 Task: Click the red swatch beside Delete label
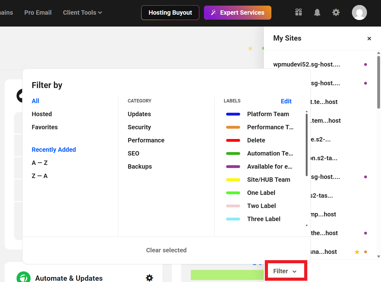coord(233,140)
